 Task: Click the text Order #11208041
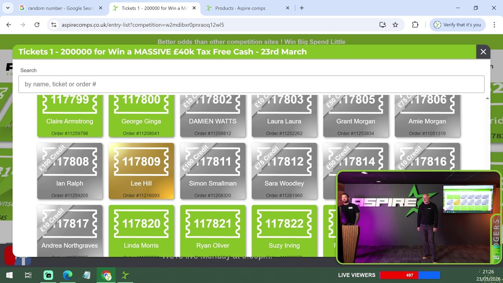[x=141, y=133]
